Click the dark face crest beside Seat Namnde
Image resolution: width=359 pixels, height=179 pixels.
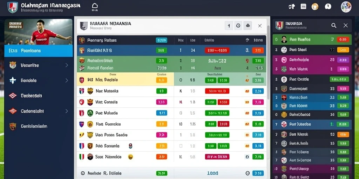pyautogui.click(x=90, y=157)
